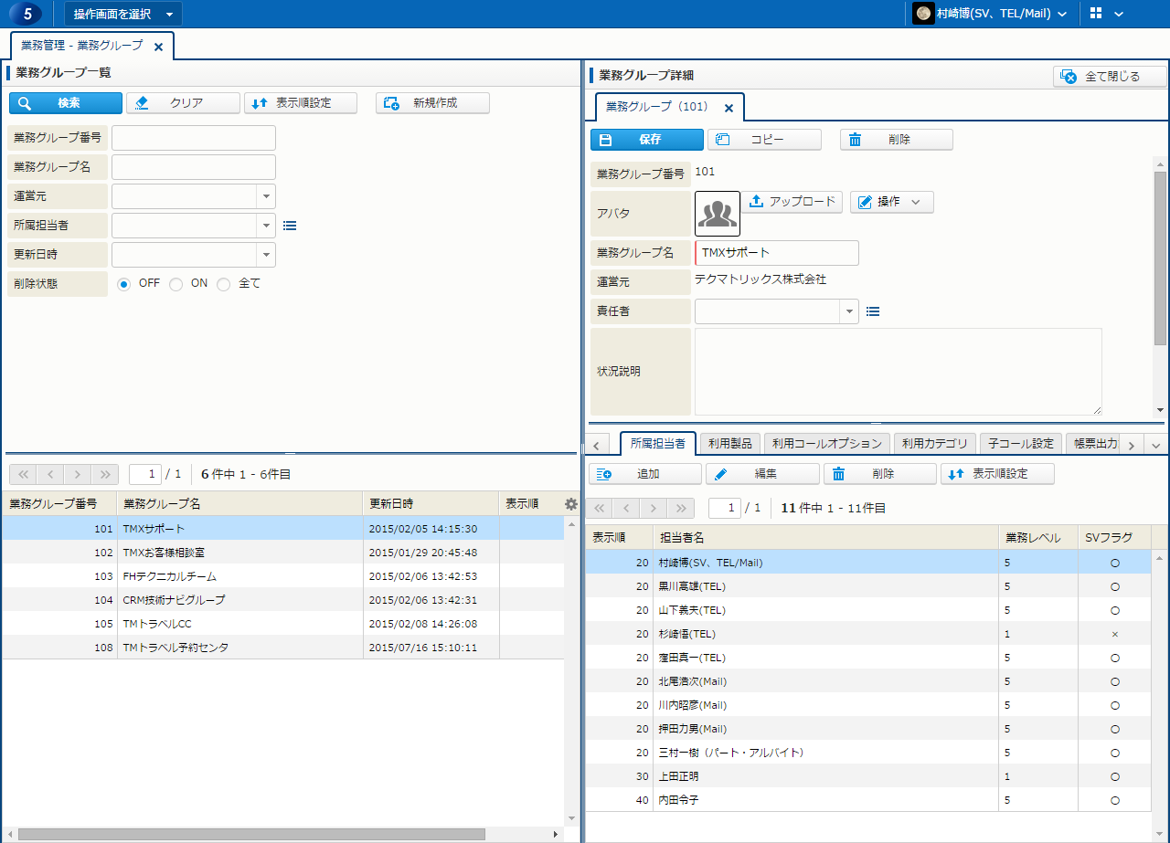The height and width of the screenshot is (843, 1170).
Task: Close the 業務グループ（101） detail tab
Action: pyautogui.click(x=729, y=108)
